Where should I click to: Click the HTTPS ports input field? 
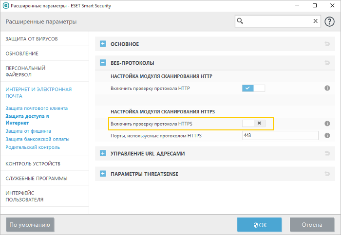click(x=280, y=136)
